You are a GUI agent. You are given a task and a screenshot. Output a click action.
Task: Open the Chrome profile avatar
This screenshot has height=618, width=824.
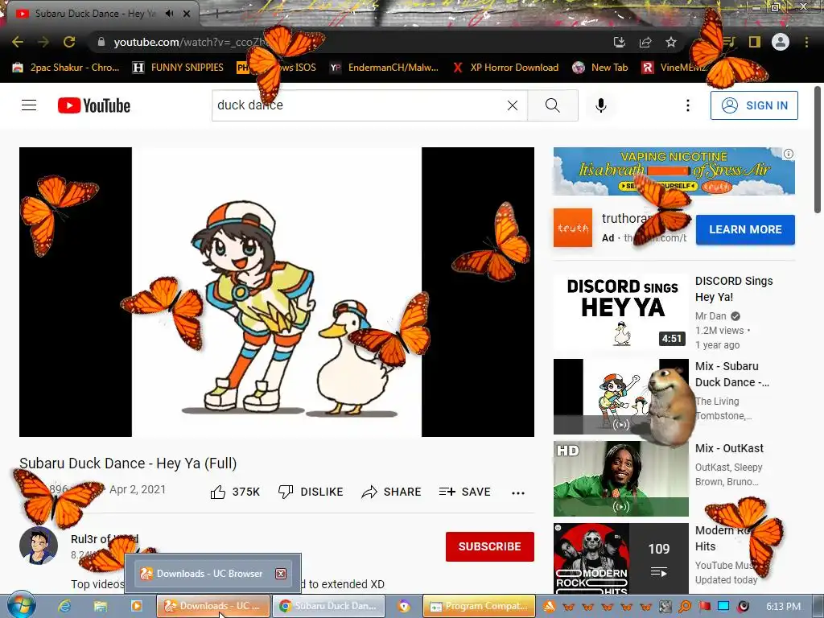click(x=781, y=42)
